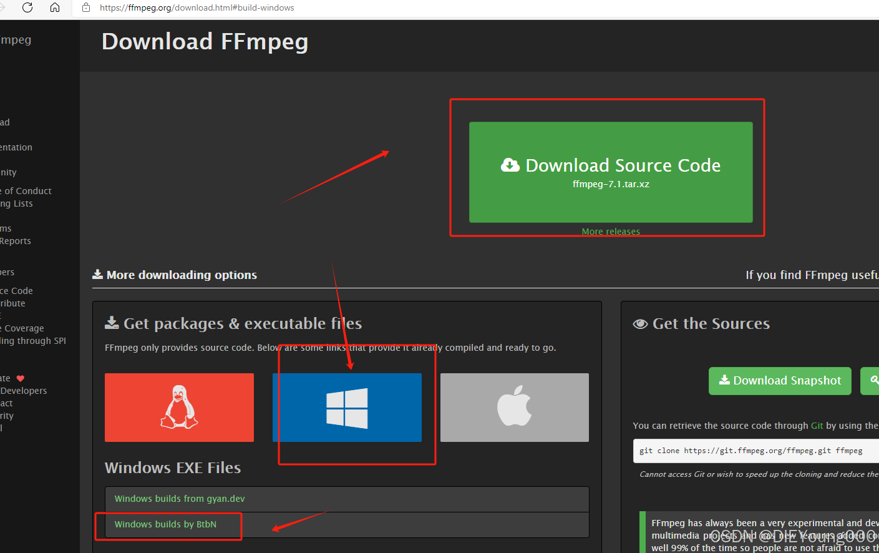Click the Get packages & executable files heading

tap(233, 323)
